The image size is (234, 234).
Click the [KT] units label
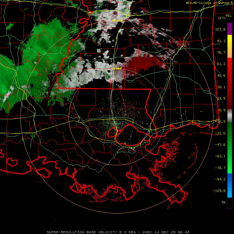[x=222, y=18]
